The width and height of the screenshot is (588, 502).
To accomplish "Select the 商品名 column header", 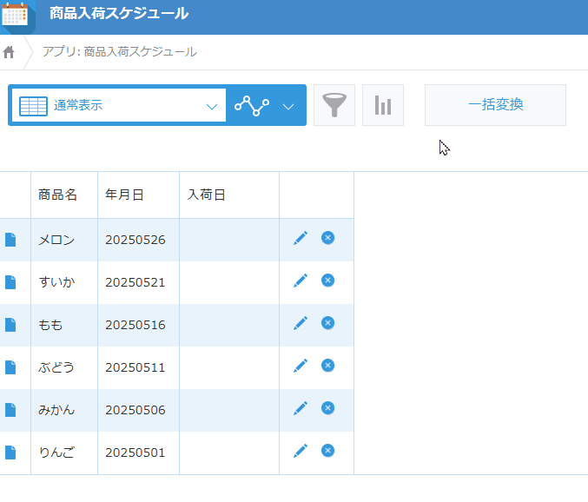I will 57,195.
